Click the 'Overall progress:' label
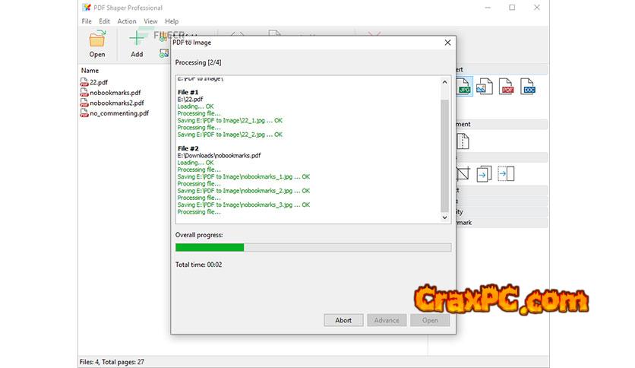This screenshot has height=368, width=635. (199, 235)
